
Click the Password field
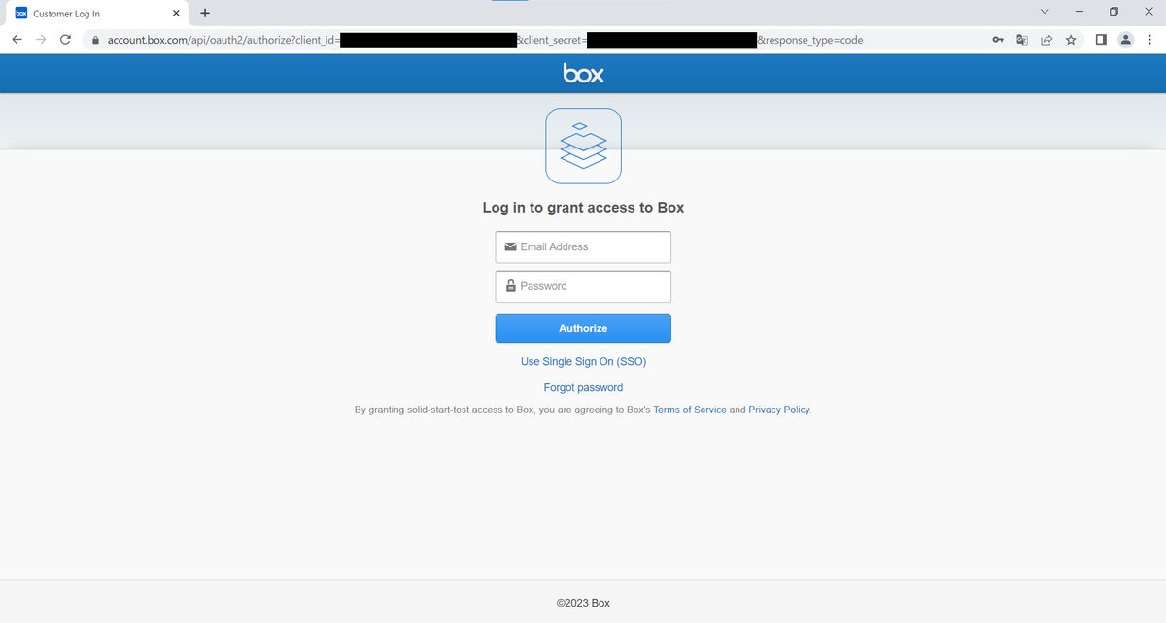point(583,286)
